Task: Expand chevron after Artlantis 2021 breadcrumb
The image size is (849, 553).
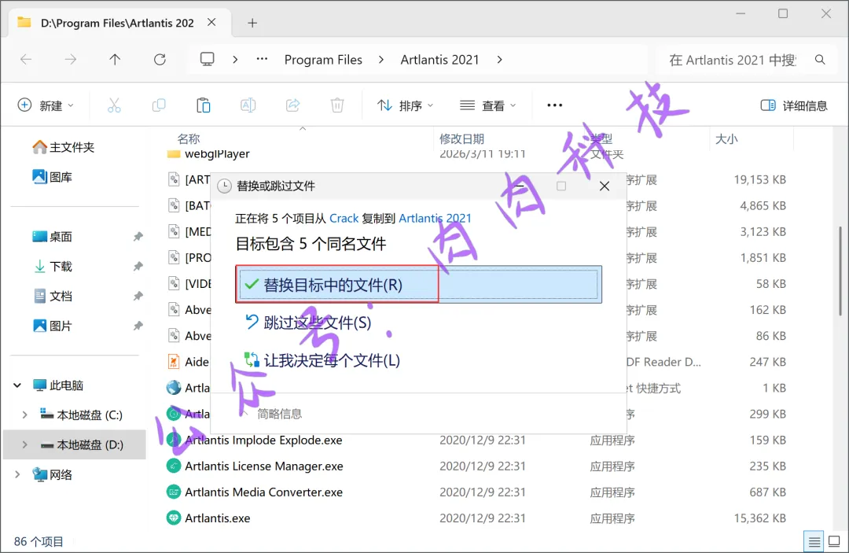Action: pos(499,60)
